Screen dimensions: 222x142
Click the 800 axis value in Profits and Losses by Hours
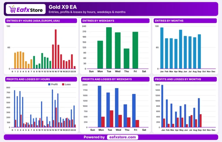tap(8, 87)
